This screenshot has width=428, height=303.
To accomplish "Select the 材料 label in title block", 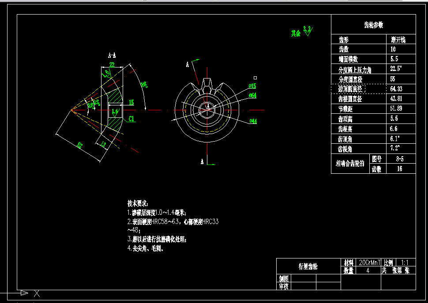I will [x=349, y=263].
